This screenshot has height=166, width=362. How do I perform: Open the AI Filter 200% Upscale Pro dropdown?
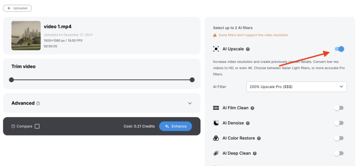pyautogui.click(x=296, y=87)
